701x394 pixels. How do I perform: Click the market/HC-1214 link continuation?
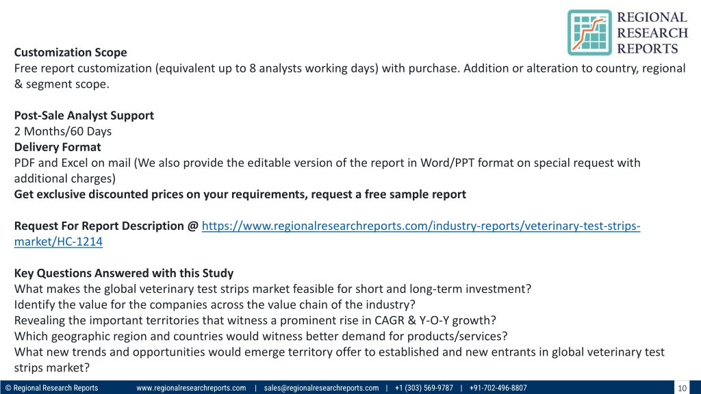[58, 241]
